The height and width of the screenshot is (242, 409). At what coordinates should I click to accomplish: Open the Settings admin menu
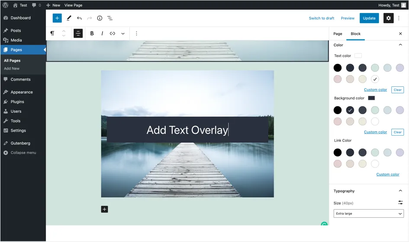pos(23,131)
